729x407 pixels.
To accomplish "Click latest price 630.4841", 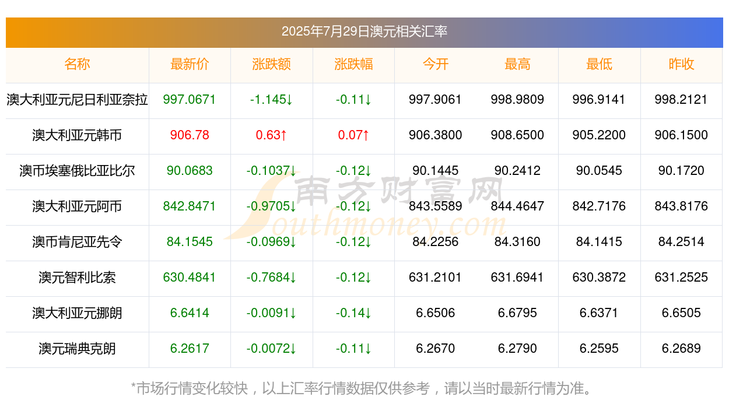I will [x=190, y=278].
